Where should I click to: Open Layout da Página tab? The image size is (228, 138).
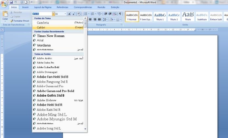pyautogui.click(x=43, y=7)
